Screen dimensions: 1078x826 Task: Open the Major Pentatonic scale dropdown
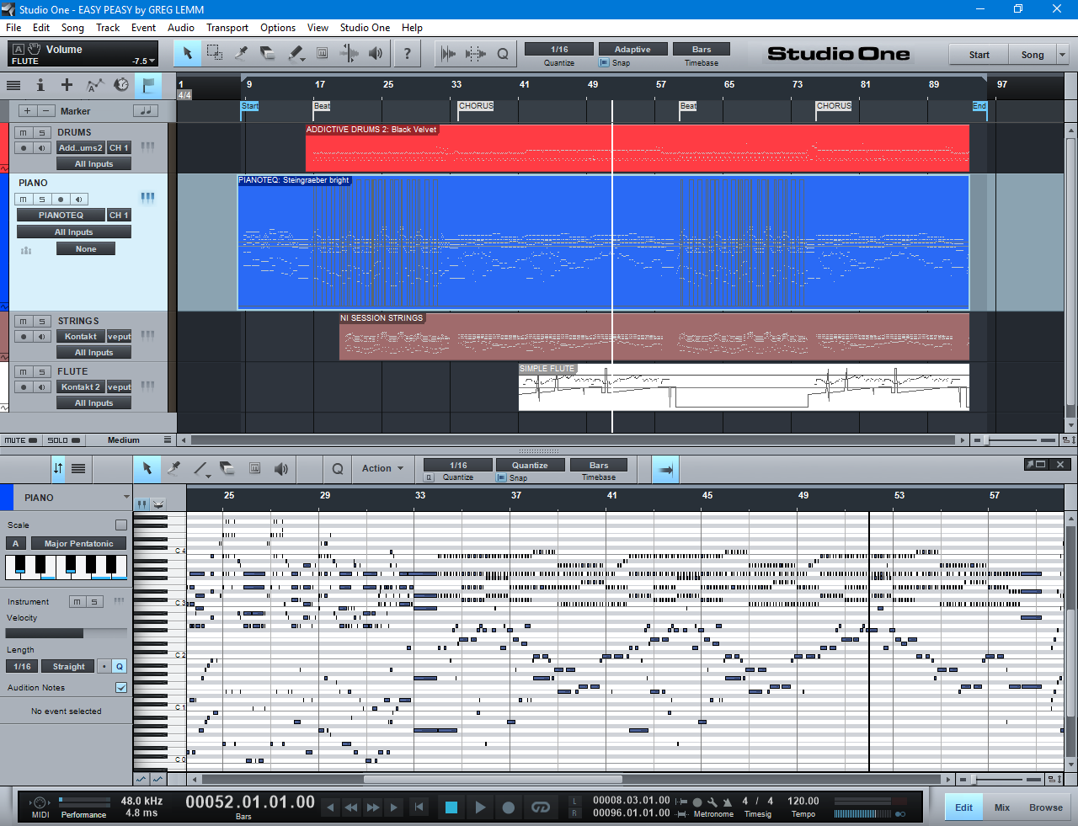pos(78,544)
